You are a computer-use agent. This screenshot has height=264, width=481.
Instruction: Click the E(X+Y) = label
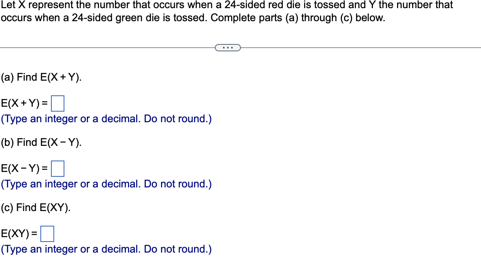click(24, 104)
